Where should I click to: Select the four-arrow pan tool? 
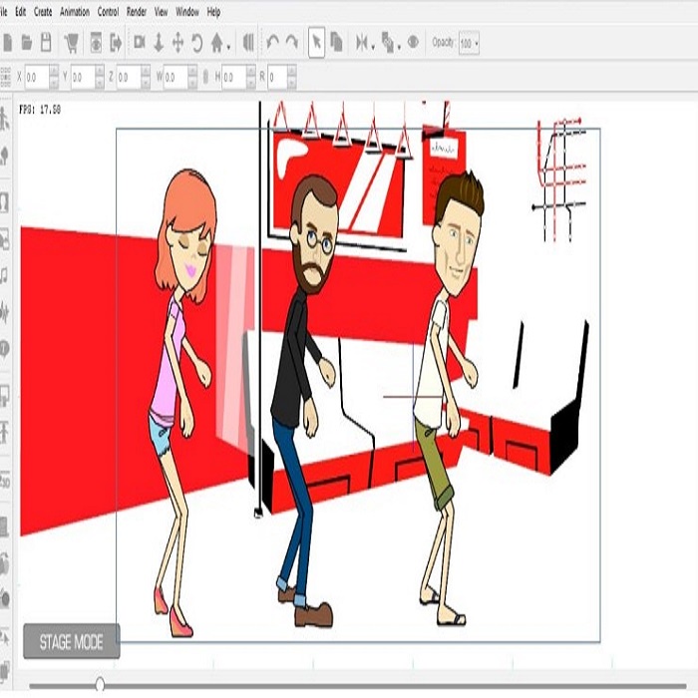(x=177, y=43)
